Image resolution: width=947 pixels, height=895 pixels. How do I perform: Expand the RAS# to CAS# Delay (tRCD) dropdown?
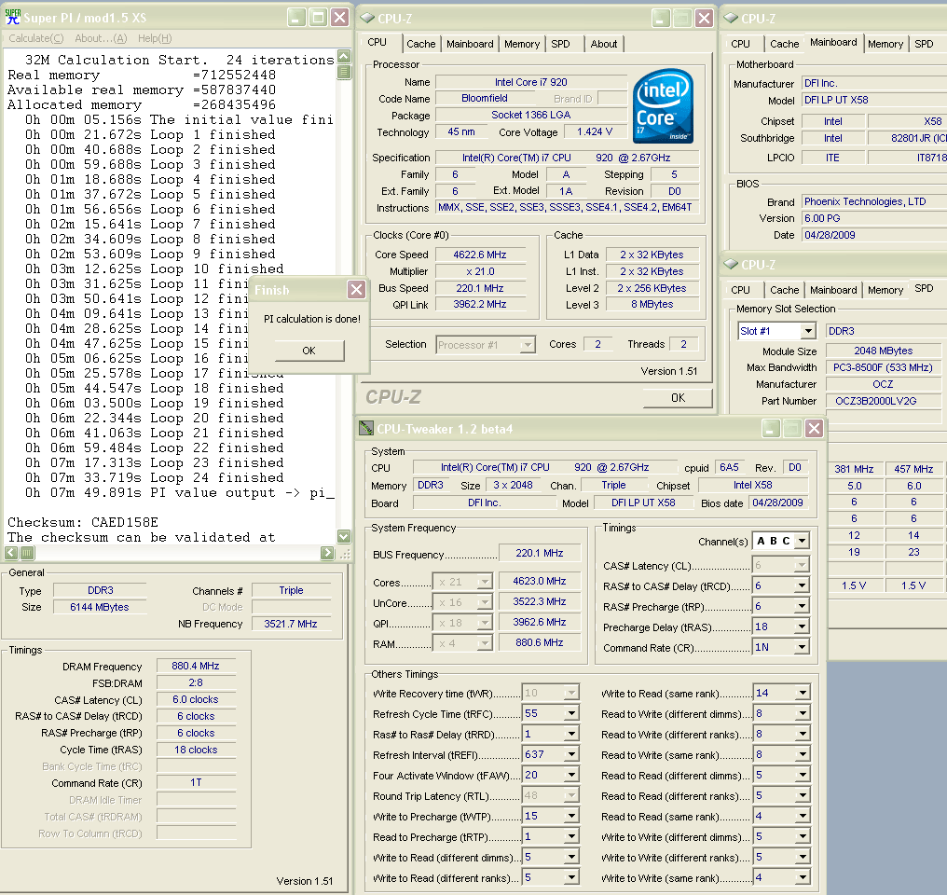coord(802,585)
